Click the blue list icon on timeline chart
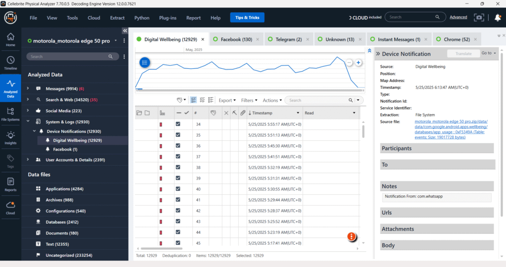Screen dimensions: 506x267 (x=145, y=63)
